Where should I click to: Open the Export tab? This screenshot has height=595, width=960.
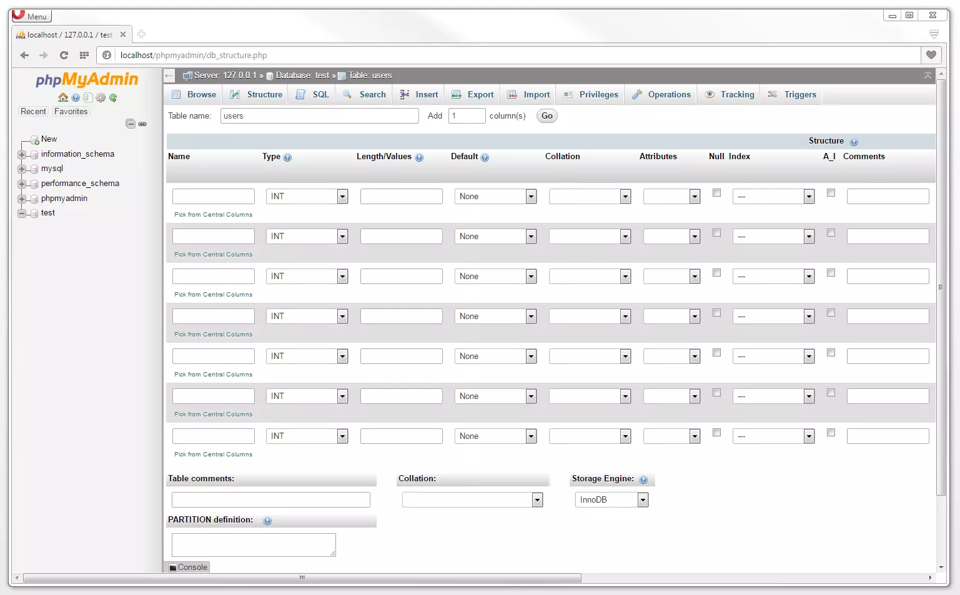coord(473,95)
